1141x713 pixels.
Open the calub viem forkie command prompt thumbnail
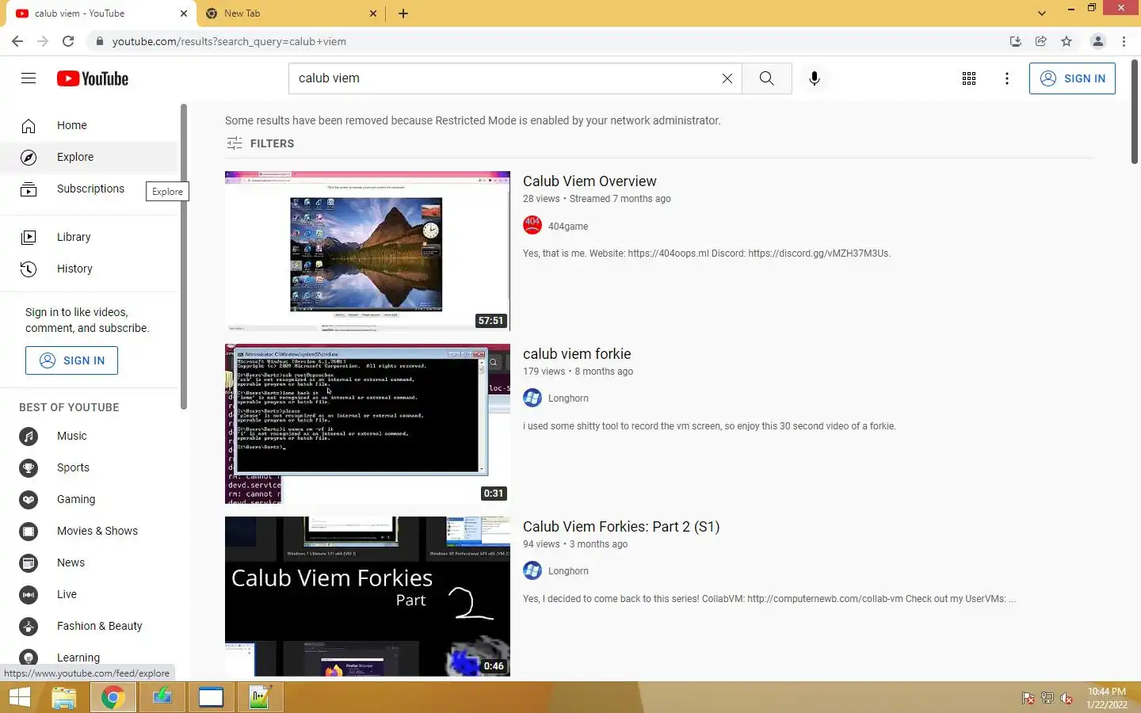[x=368, y=424]
